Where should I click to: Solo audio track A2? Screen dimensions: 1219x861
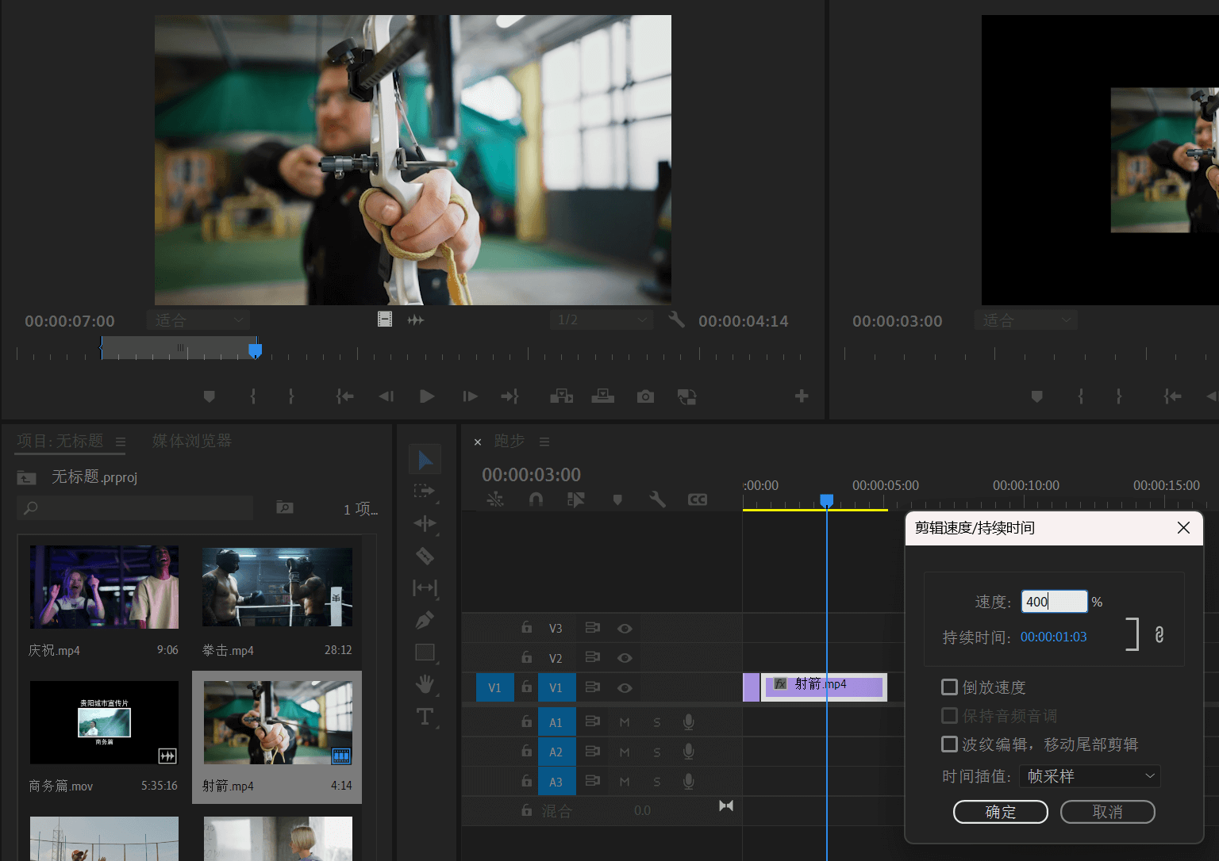(656, 752)
